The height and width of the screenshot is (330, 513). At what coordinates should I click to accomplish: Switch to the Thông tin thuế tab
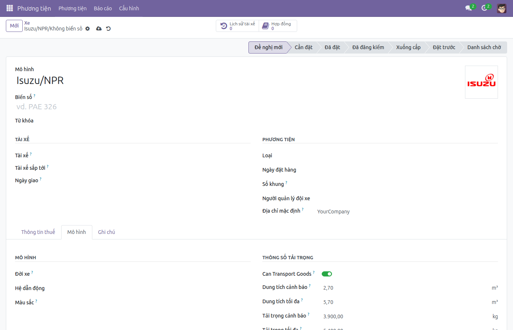pyautogui.click(x=38, y=232)
